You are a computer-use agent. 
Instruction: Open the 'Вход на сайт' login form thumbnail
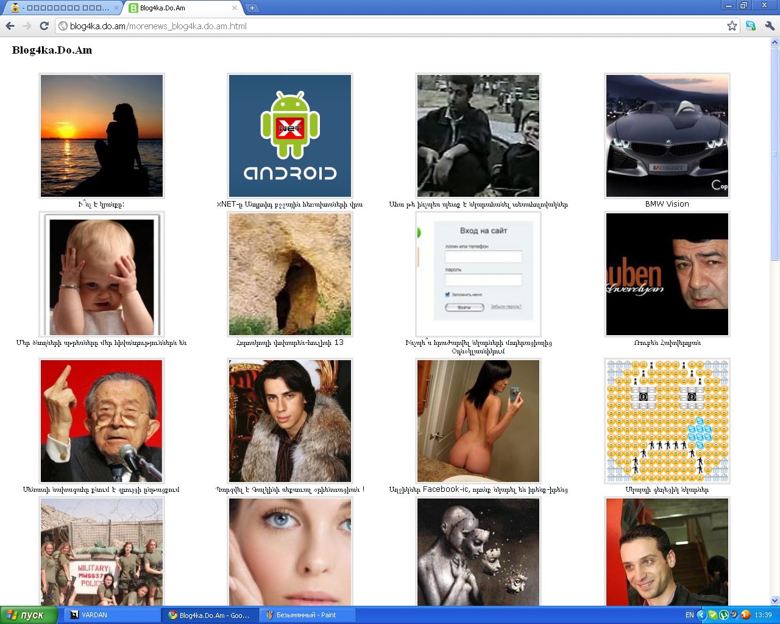tap(478, 274)
